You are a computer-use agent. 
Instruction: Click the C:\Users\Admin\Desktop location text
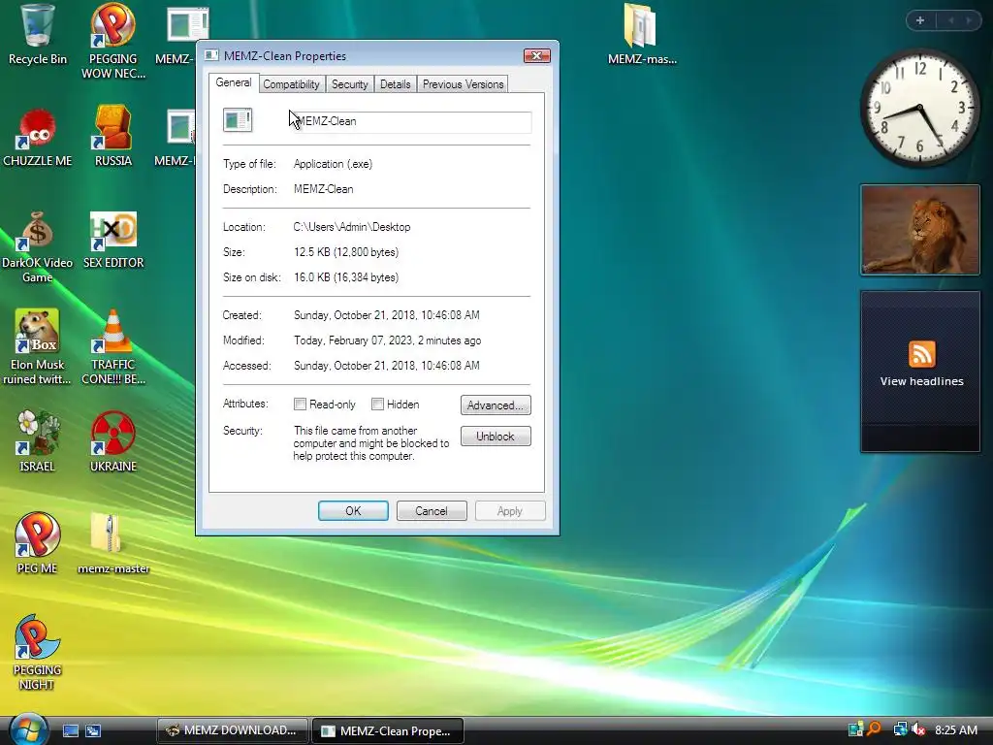click(x=351, y=227)
